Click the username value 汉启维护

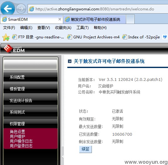[105, 86]
